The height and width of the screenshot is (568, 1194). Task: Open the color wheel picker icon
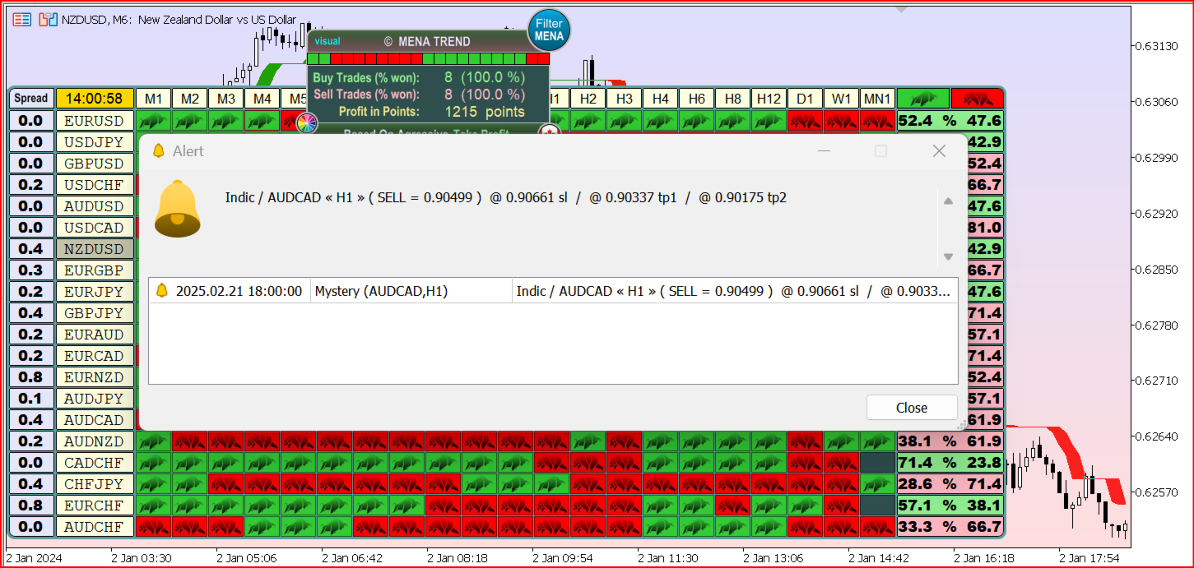pos(306,123)
